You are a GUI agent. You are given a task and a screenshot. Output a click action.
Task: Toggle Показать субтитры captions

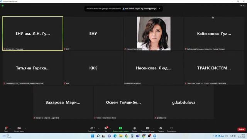tap(147, 129)
